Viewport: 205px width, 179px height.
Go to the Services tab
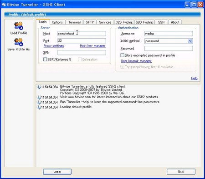(x=105, y=22)
